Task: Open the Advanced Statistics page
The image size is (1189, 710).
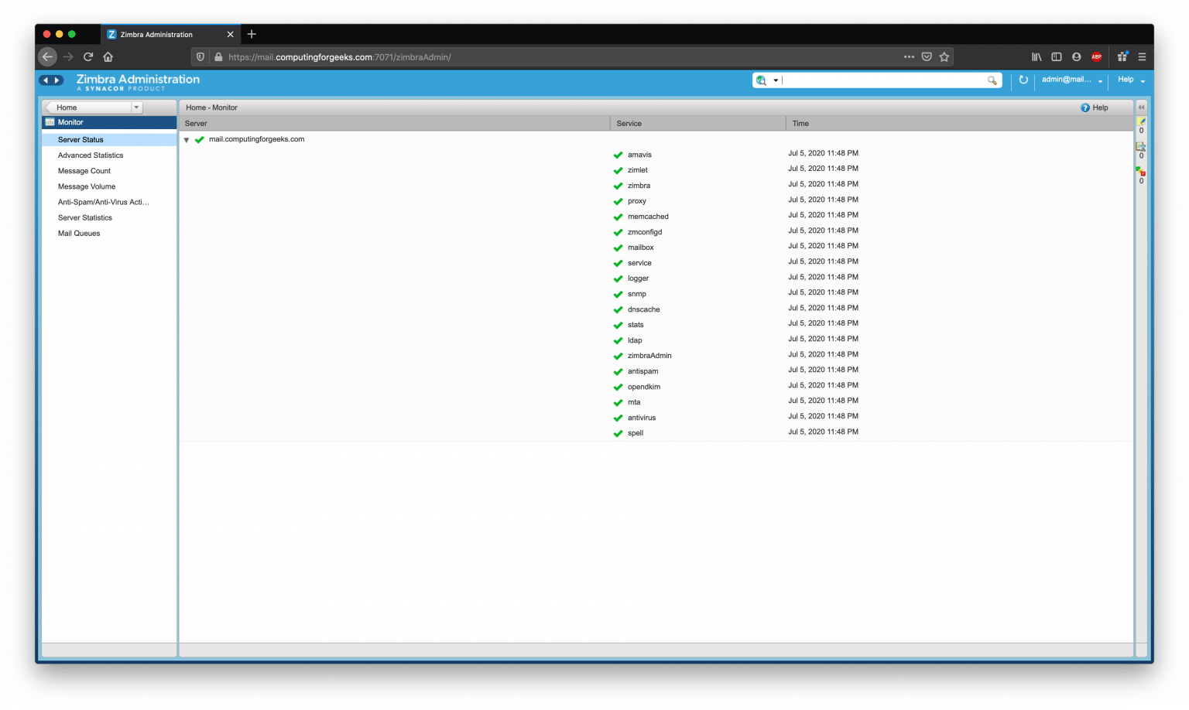Action: [90, 155]
